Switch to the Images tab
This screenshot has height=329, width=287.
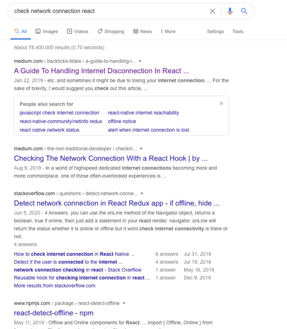[47, 31]
